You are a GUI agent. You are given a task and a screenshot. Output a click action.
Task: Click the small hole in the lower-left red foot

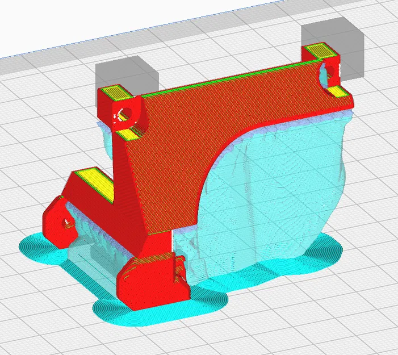[x=68, y=223]
